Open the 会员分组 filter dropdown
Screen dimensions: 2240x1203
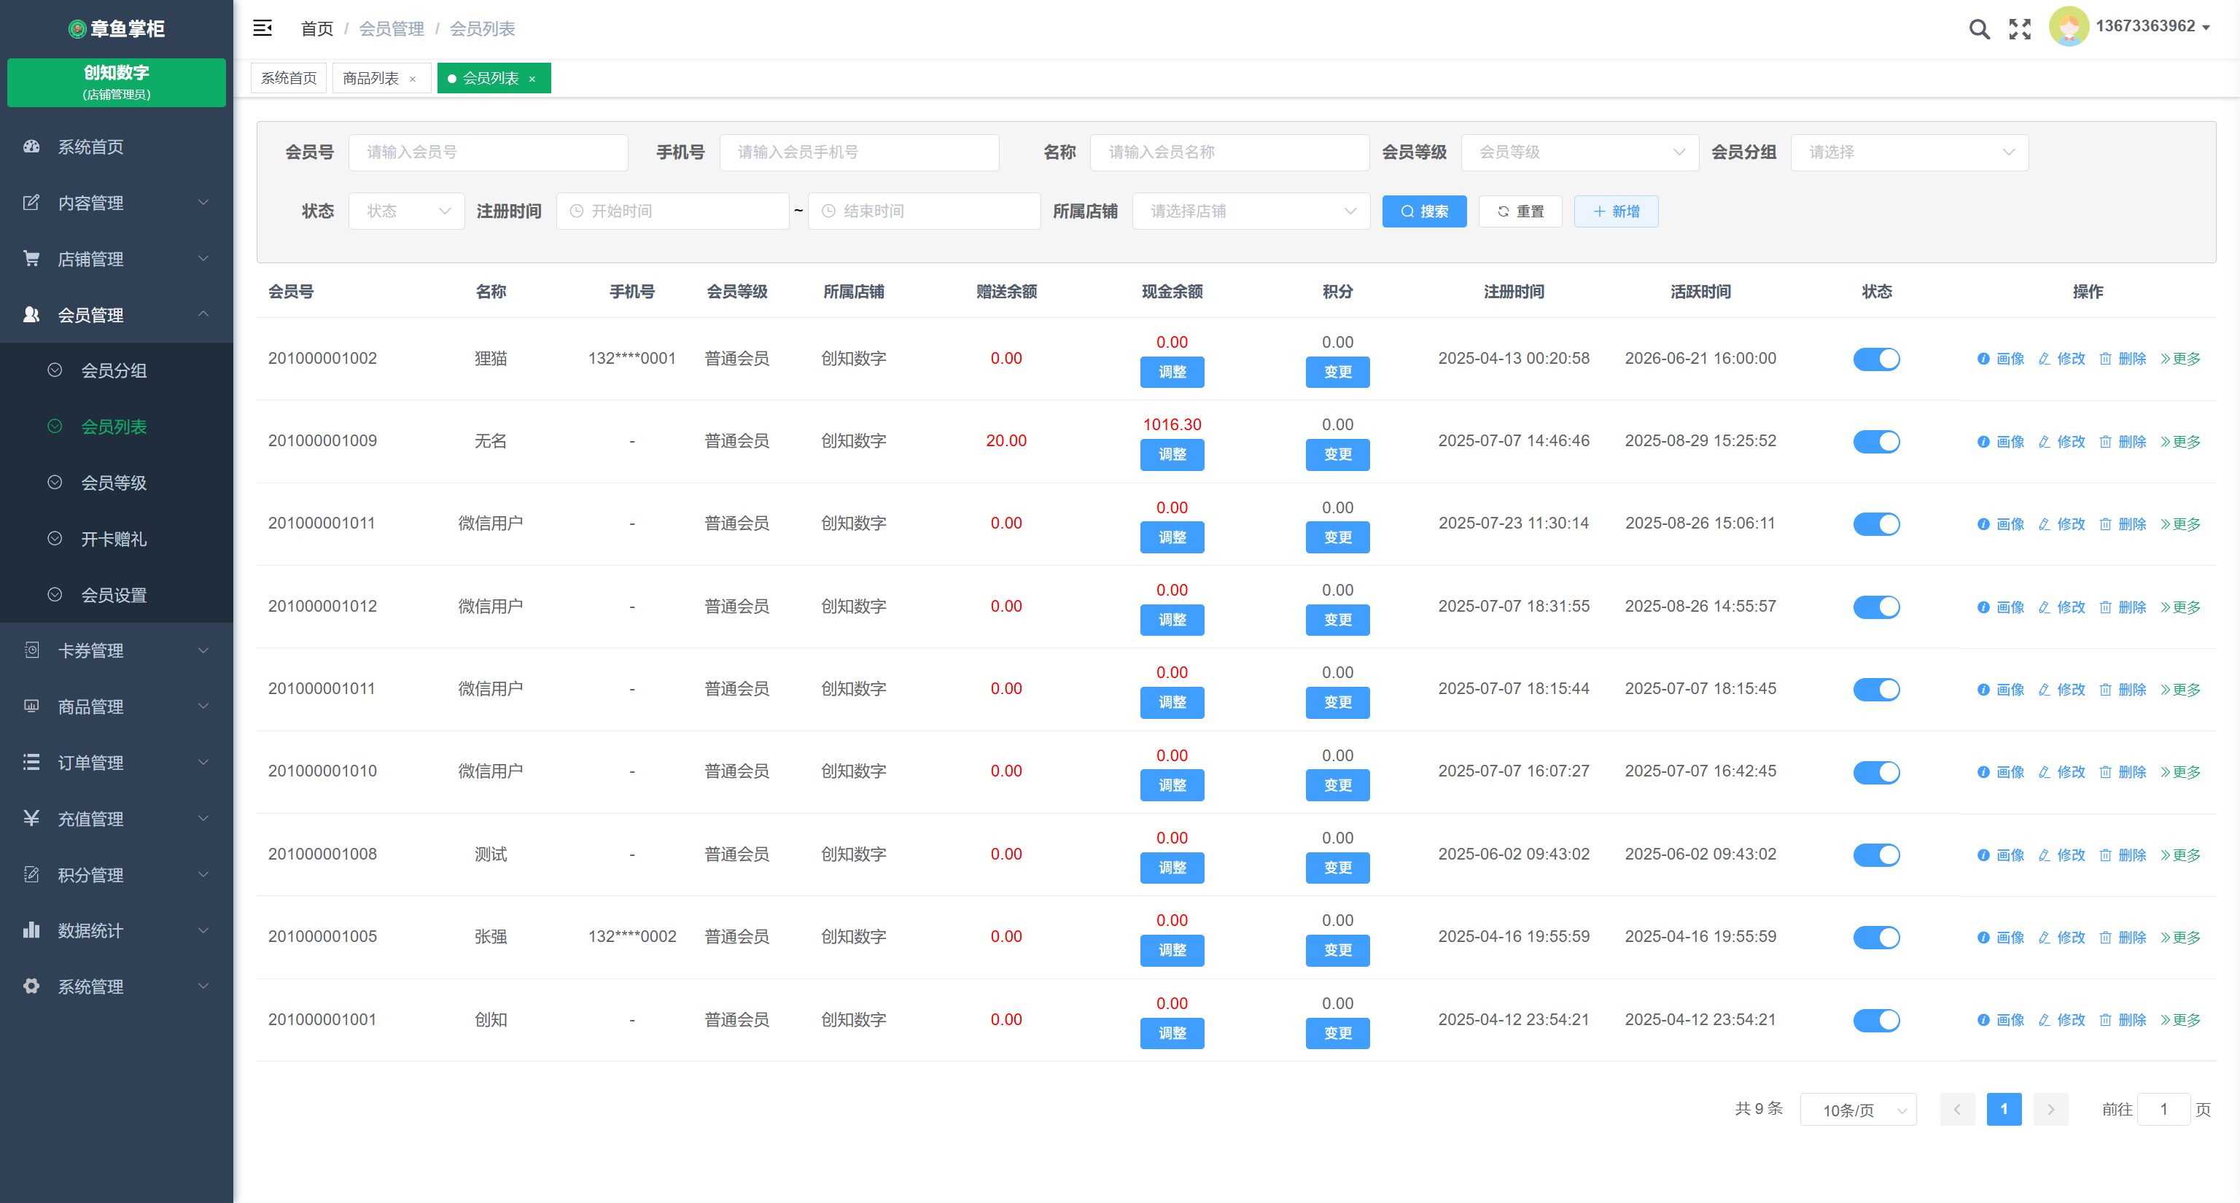[1910, 152]
